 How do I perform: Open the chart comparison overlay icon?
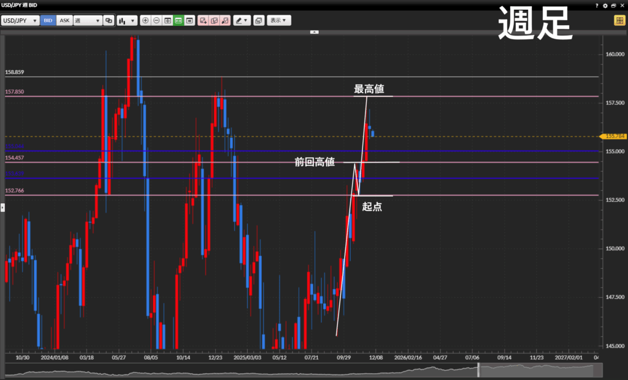point(109,20)
